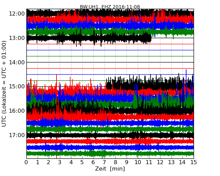Click the 0 minute tick label

[x=26, y=162]
